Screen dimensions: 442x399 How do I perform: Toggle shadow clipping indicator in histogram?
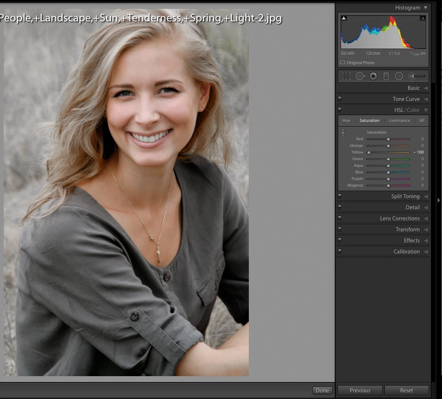pos(344,18)
